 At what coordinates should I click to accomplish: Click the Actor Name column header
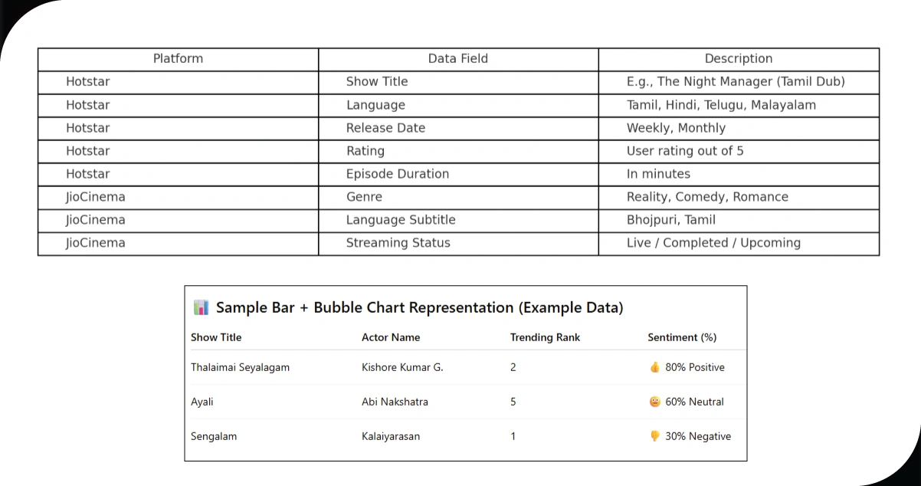coord(391,337)
